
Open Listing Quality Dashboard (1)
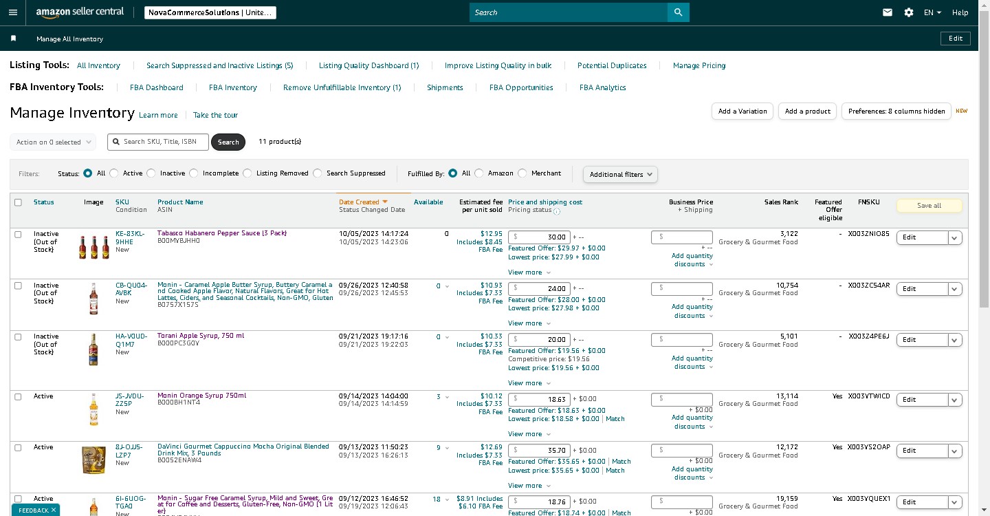tap(368, 65)
